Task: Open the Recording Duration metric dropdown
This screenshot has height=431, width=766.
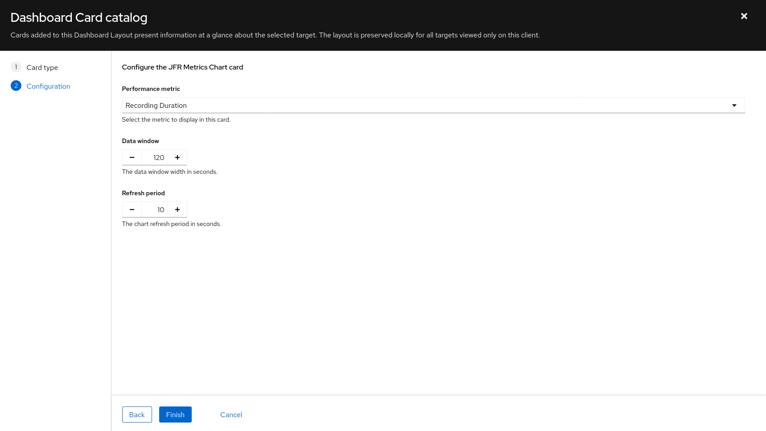Action: (428, 106)
